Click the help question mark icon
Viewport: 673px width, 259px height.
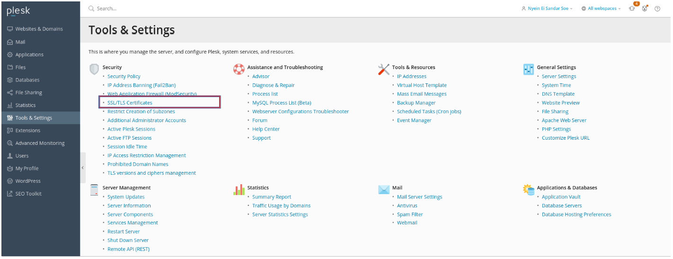(x=657, y=9)
